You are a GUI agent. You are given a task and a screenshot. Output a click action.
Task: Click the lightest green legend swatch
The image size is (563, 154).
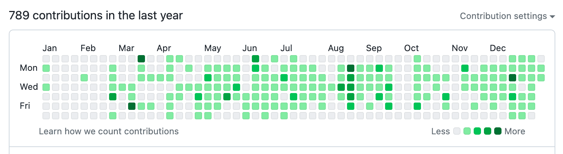[467, 131]
